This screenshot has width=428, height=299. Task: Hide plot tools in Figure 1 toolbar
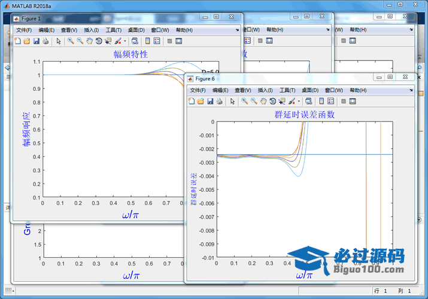[x=169, y=41]
